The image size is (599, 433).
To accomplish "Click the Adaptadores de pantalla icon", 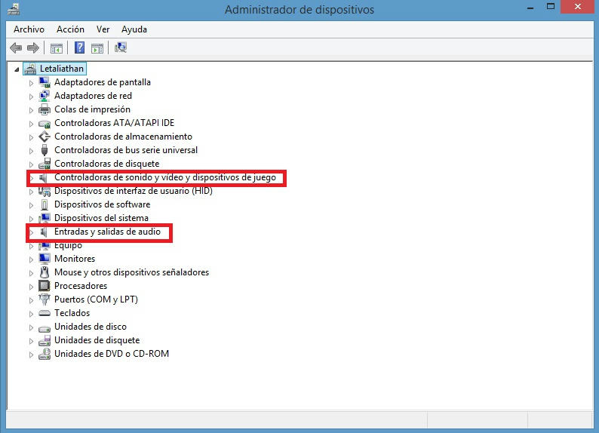I will [x=45, y=82].
